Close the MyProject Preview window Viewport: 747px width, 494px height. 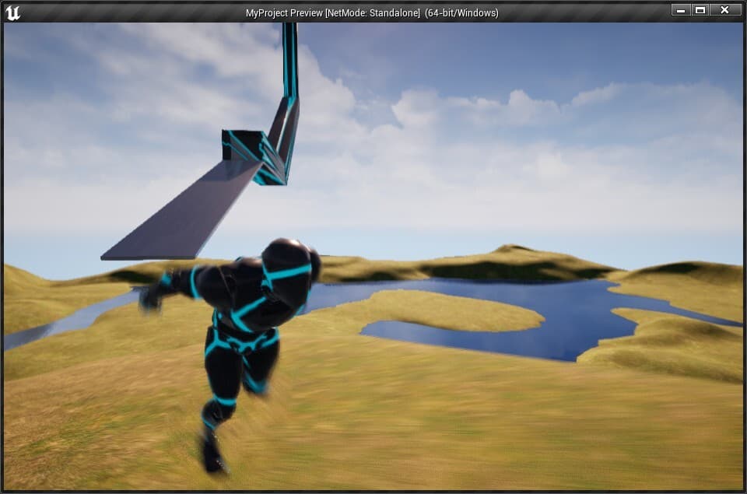tap(725, 10)
